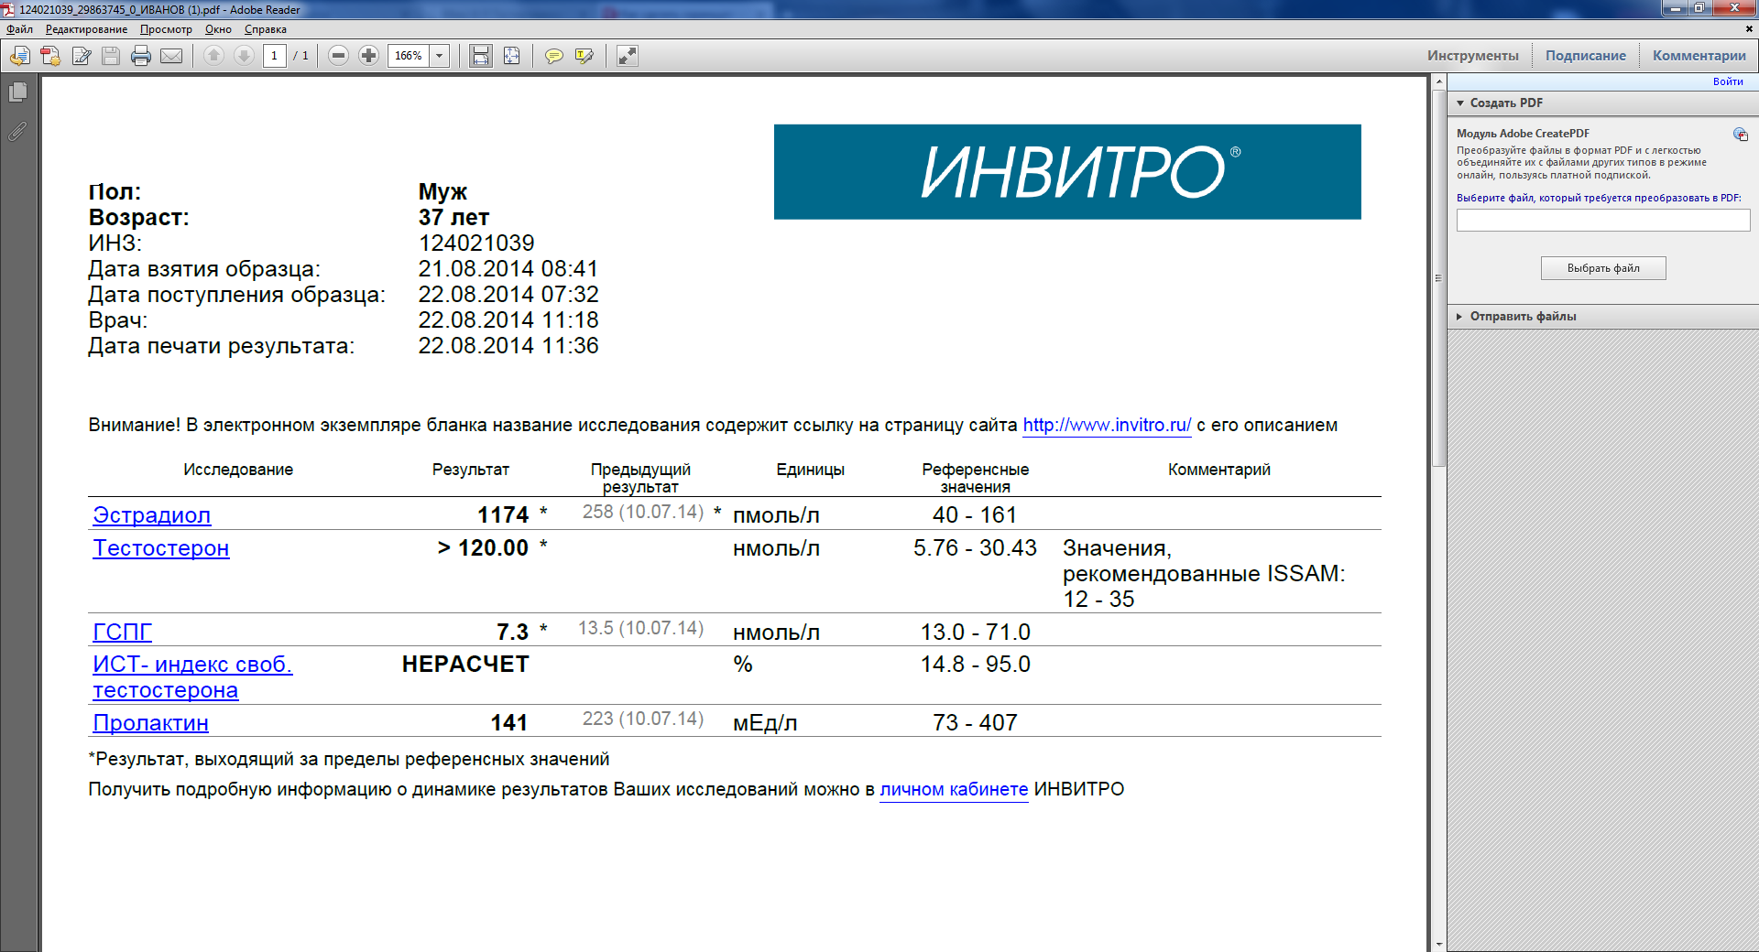Click the Пролактин reference range 73 - 407

pyautogui.click(x=975, y=723)
